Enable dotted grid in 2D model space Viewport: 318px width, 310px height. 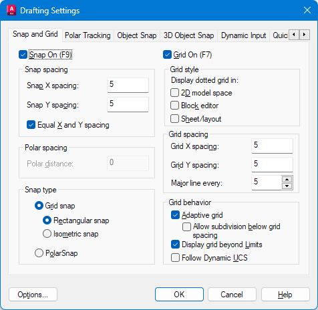tap(174, 93)
